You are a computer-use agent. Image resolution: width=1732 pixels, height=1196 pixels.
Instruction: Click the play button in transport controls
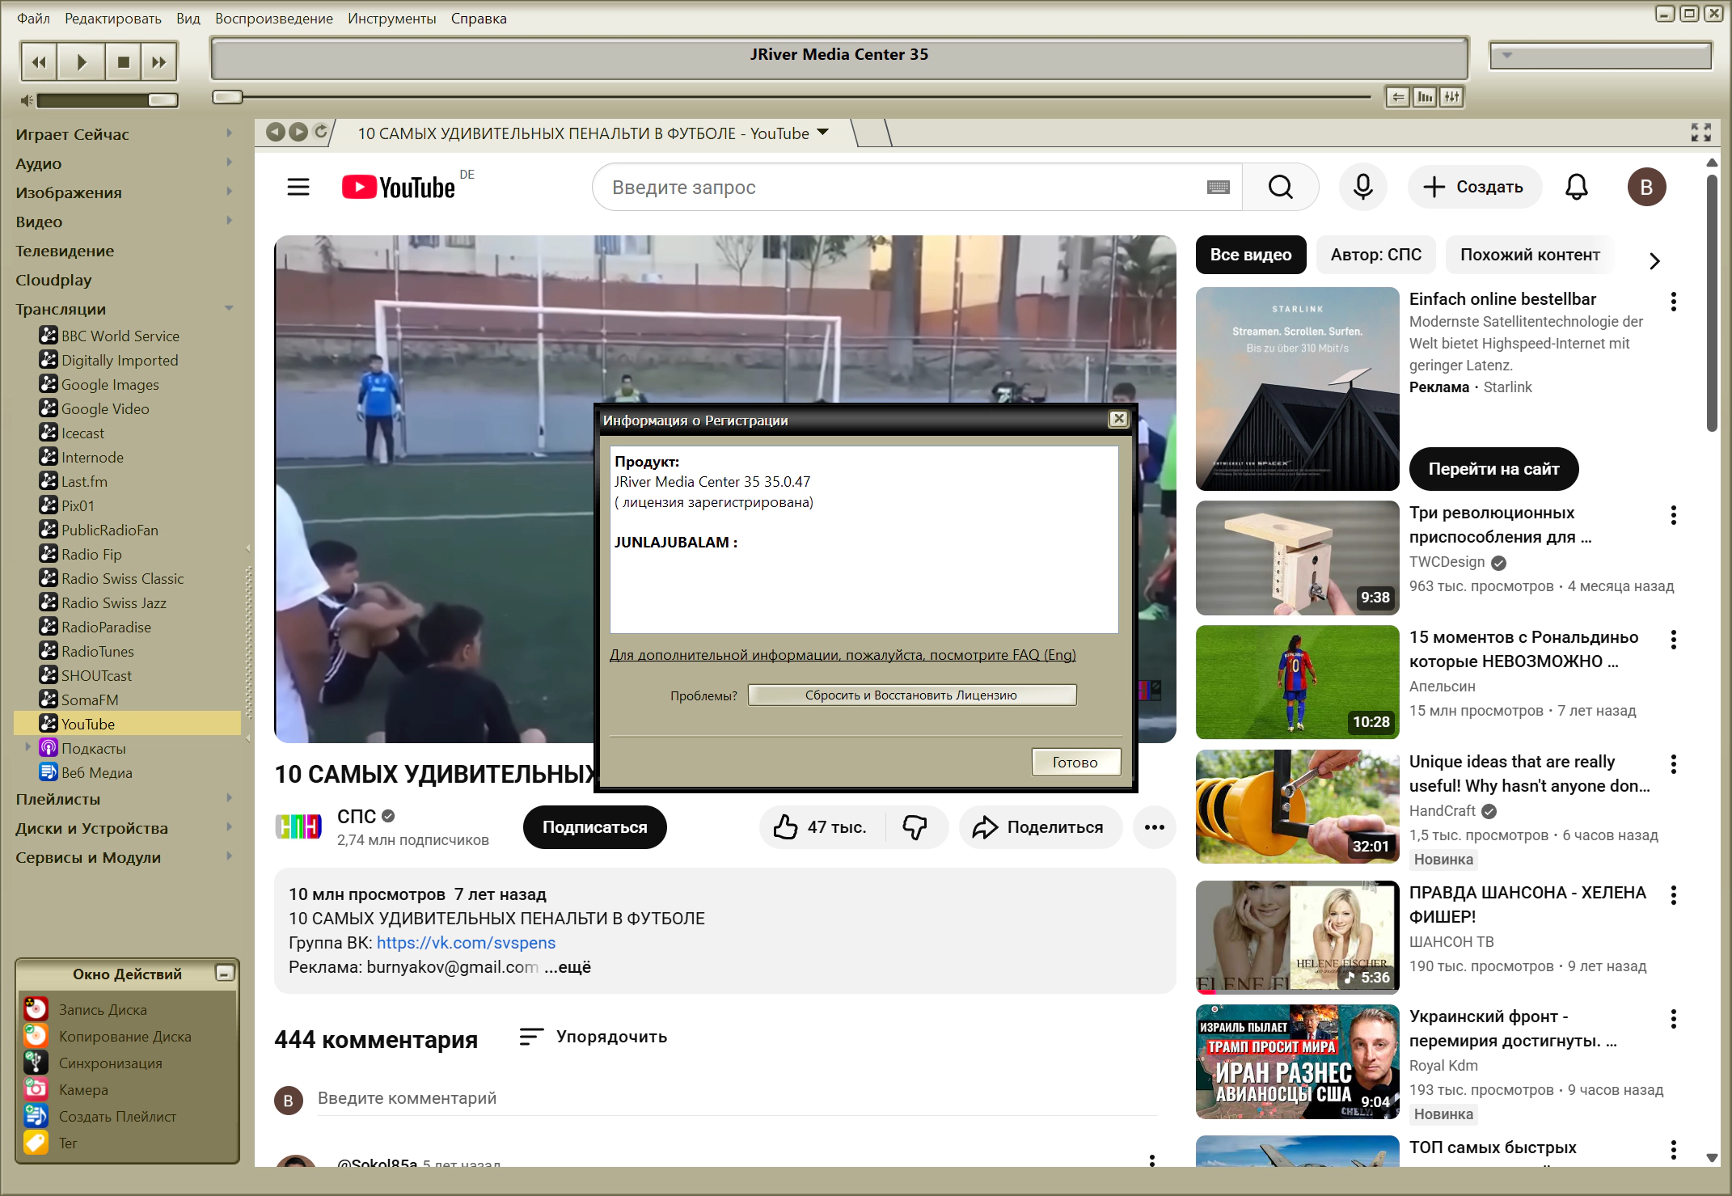[x=82, y=62]
